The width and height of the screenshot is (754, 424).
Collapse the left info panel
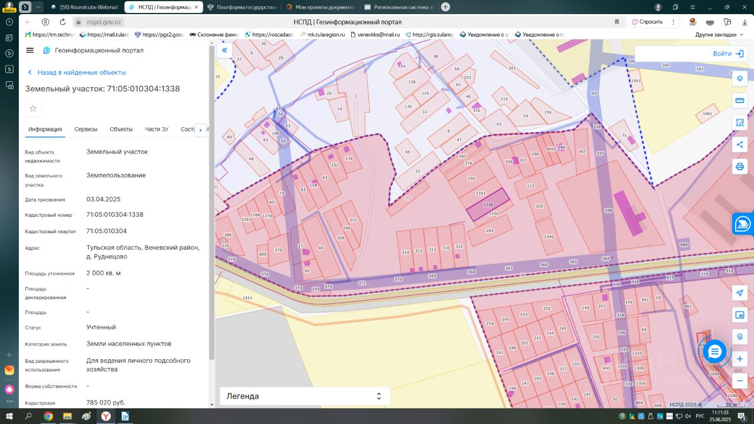(x=224, y=51)
